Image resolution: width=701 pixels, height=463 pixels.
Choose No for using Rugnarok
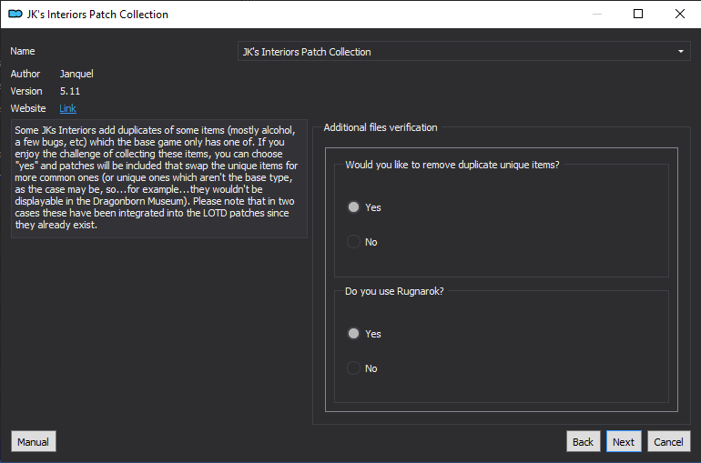[353, 368]
